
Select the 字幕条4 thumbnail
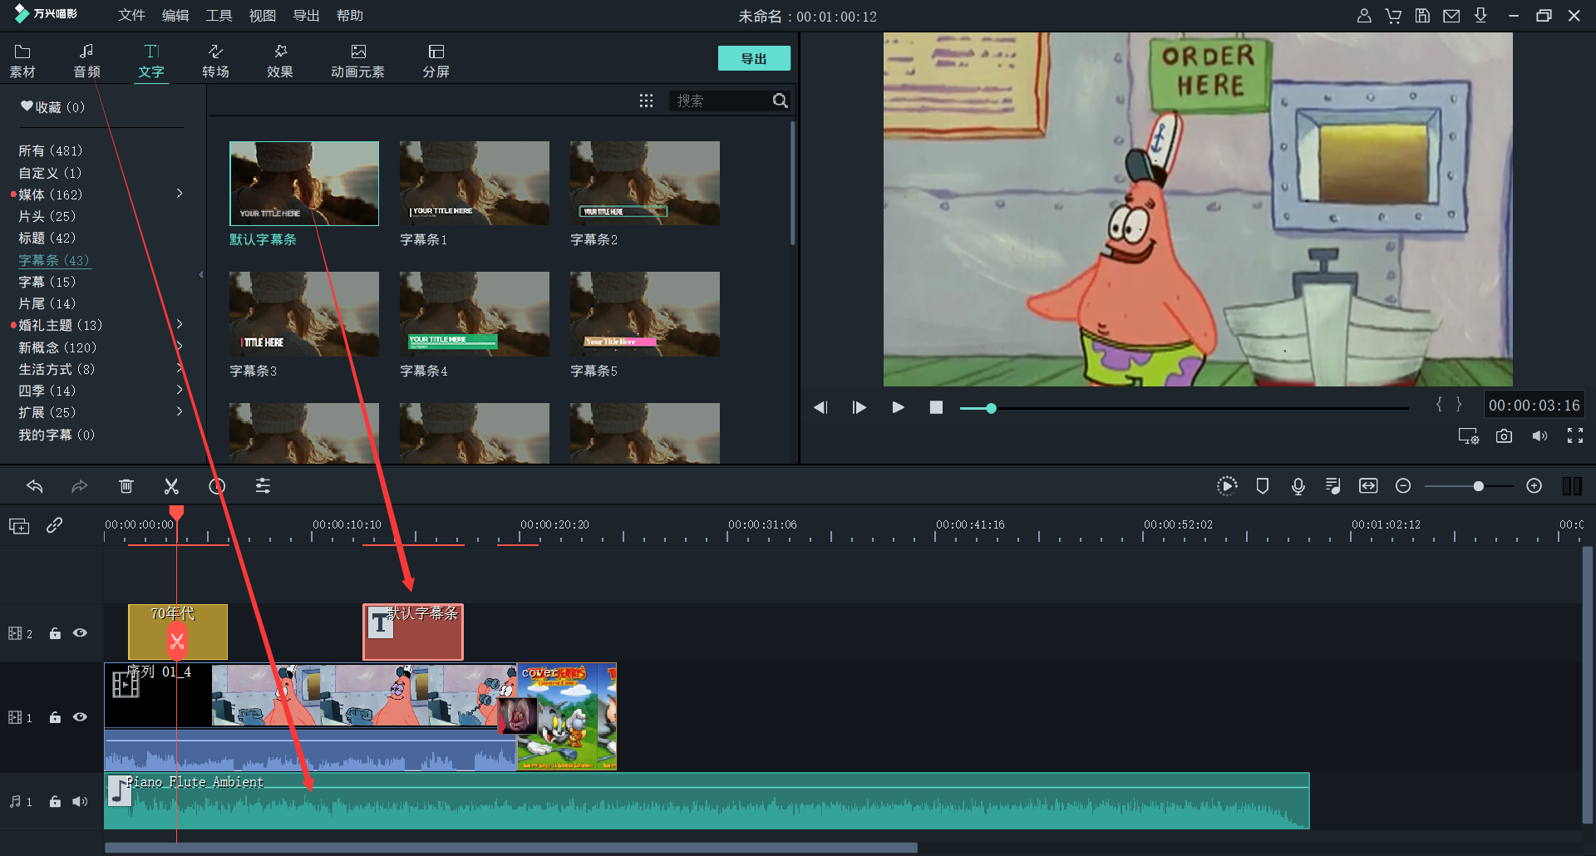pos(474,314)
